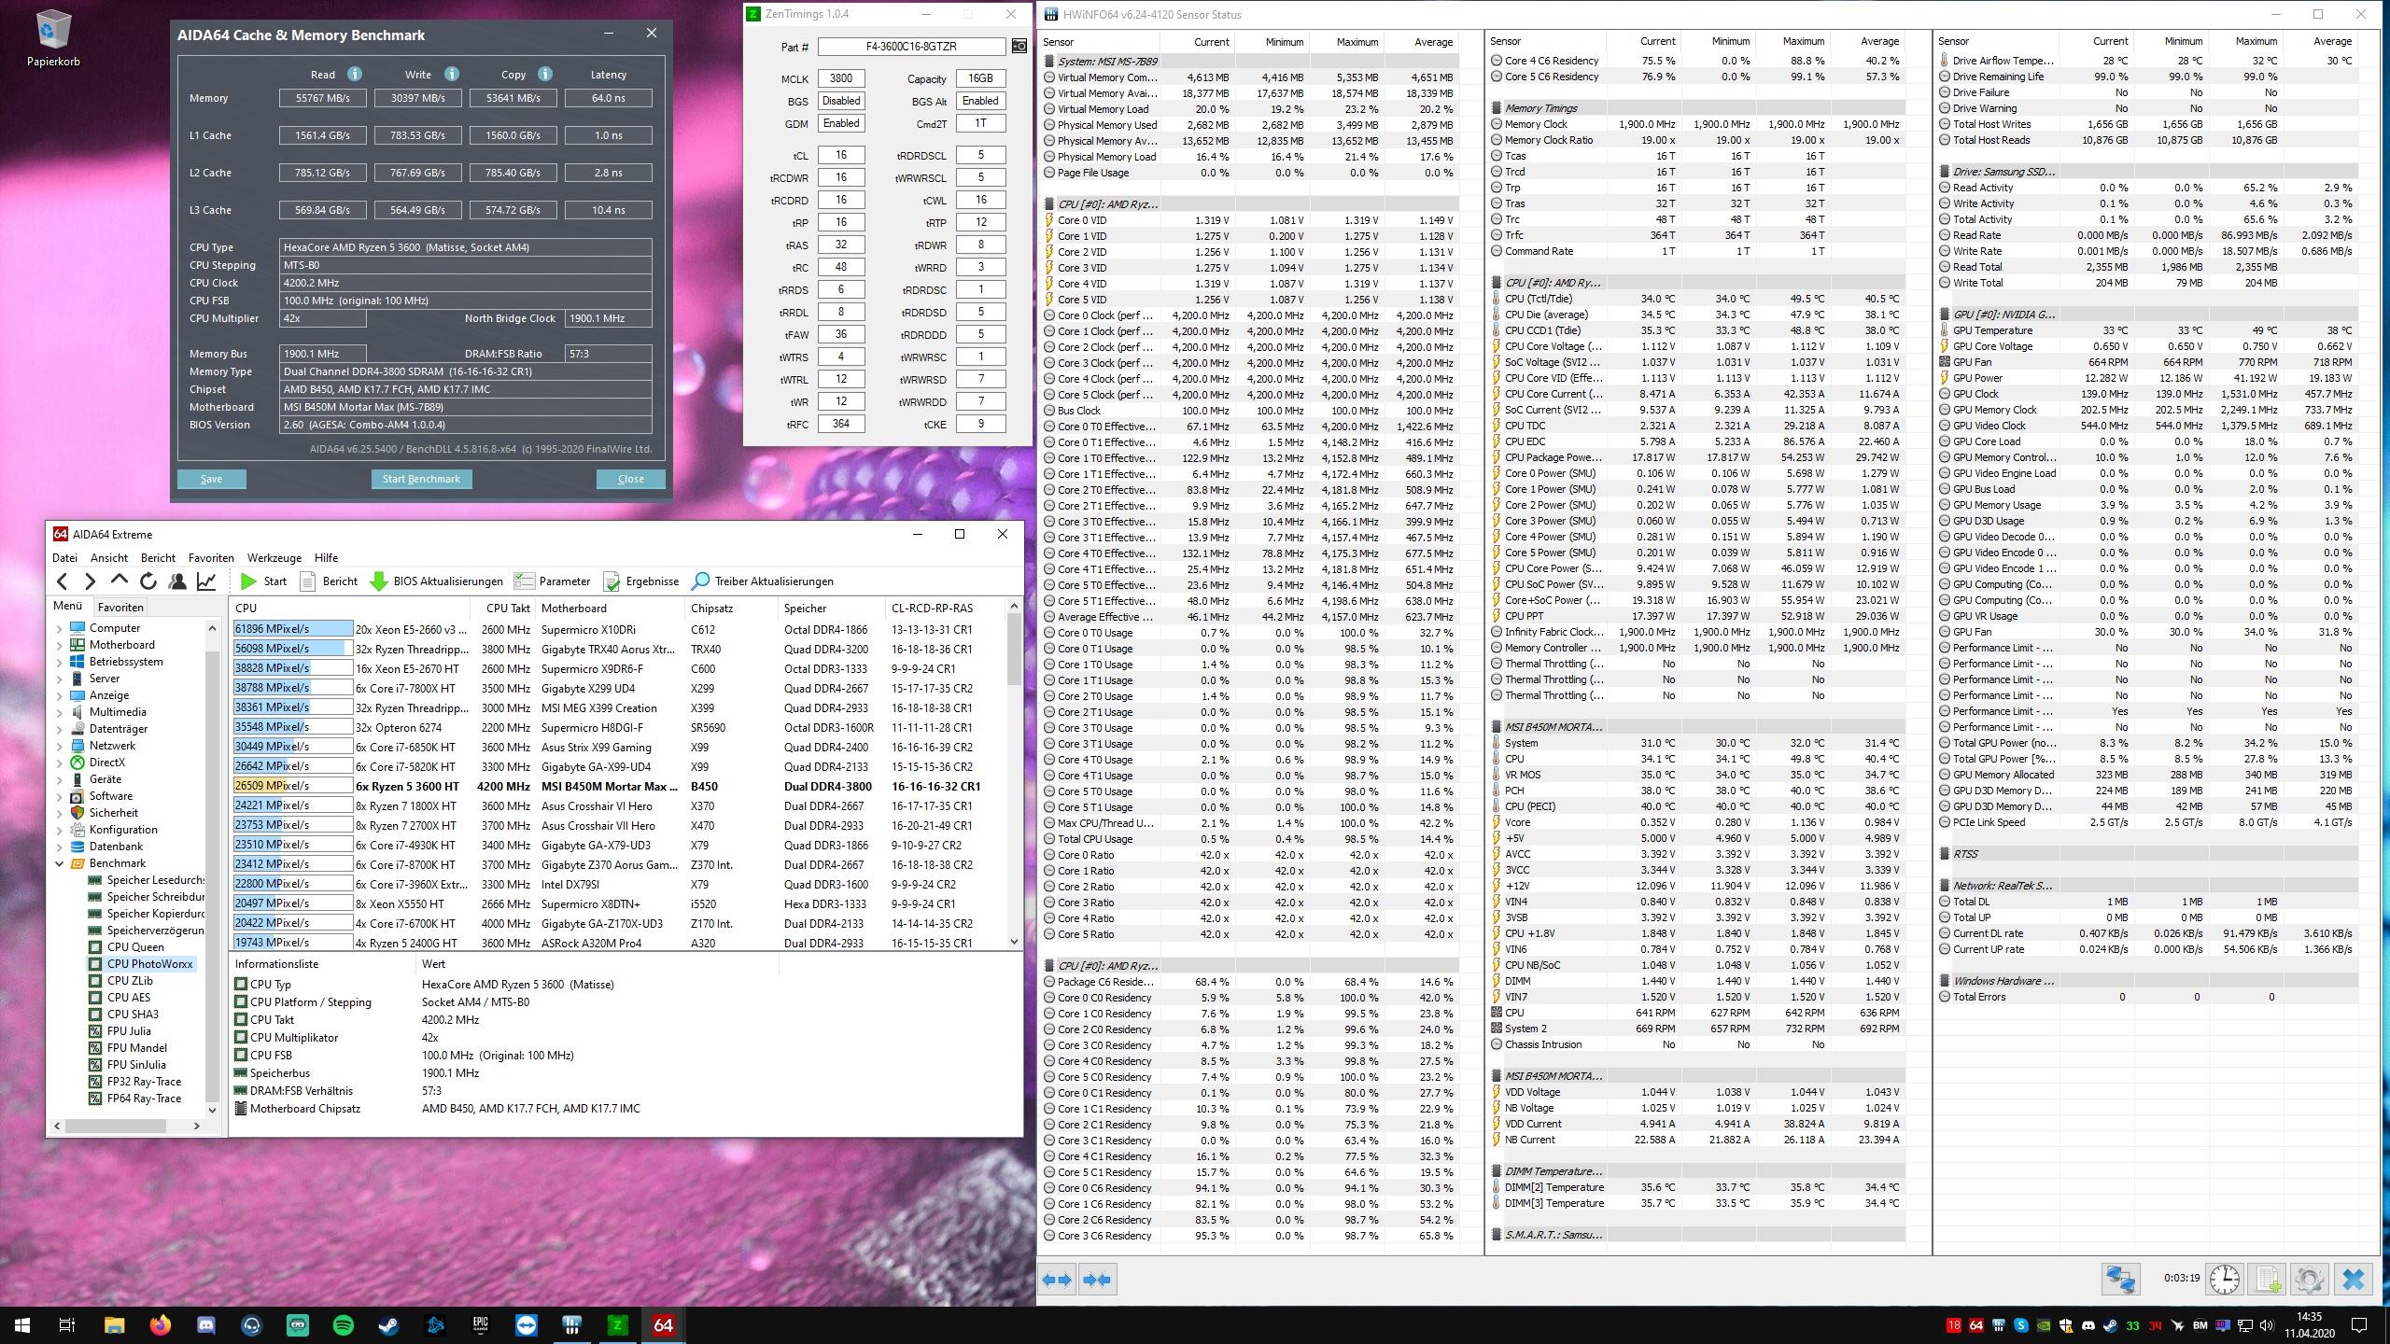Click the Start Benchmark button
This screenshot has height=1344, width=2390.
pos(421,479)
